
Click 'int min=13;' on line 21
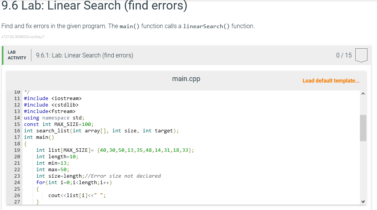tap(52, 163)
